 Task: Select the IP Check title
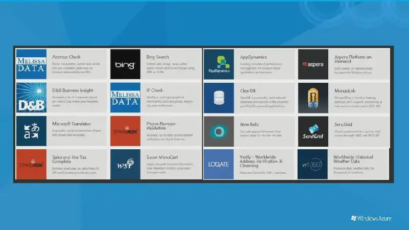coord(154,90)
